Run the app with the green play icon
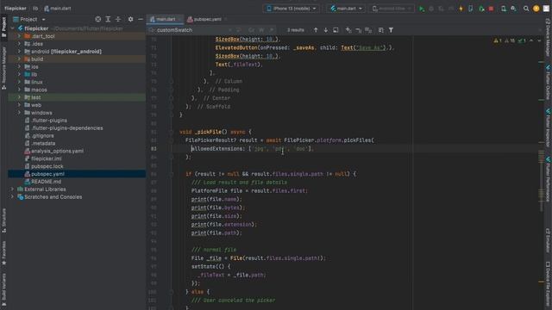 [x=422, y=9]
